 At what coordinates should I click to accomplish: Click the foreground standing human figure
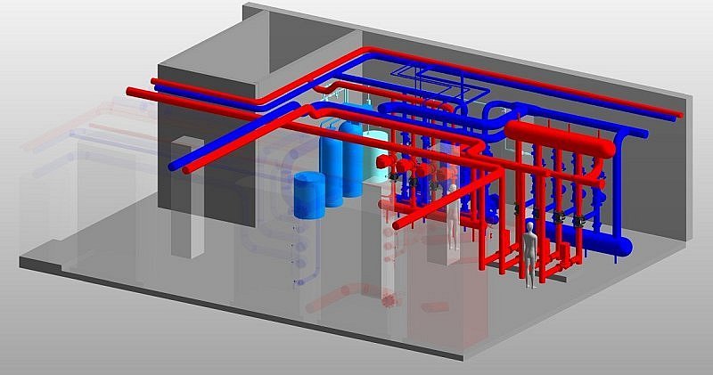pyautogui.click(x=531, y=256)
